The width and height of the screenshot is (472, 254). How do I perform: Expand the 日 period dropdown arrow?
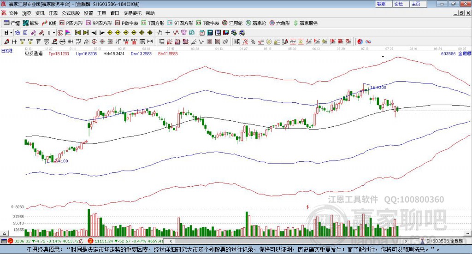tap(11, 33)
